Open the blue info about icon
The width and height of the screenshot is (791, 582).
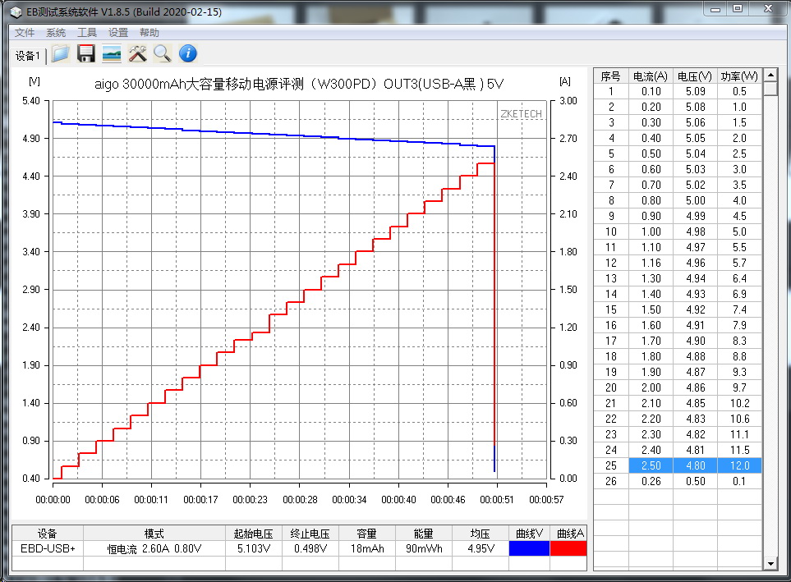188,54
